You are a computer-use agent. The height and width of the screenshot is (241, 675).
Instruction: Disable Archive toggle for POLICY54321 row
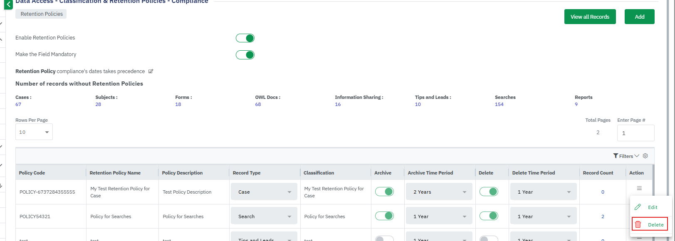384,216
